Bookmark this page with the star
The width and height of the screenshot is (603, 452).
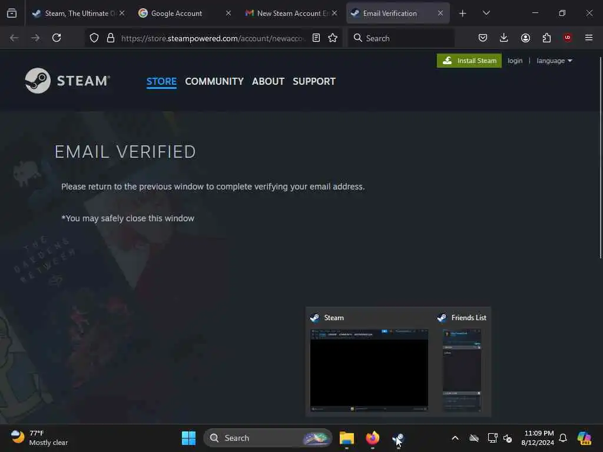(x=333, y=38)
